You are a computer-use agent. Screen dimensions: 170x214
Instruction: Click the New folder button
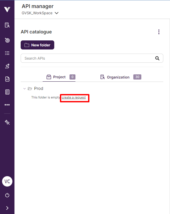tap(37, 45)
